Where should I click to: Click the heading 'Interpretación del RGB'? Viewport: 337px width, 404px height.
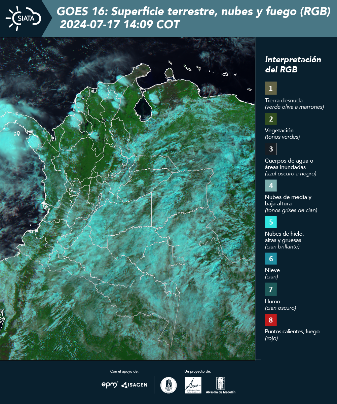click(x=293, y=64)
